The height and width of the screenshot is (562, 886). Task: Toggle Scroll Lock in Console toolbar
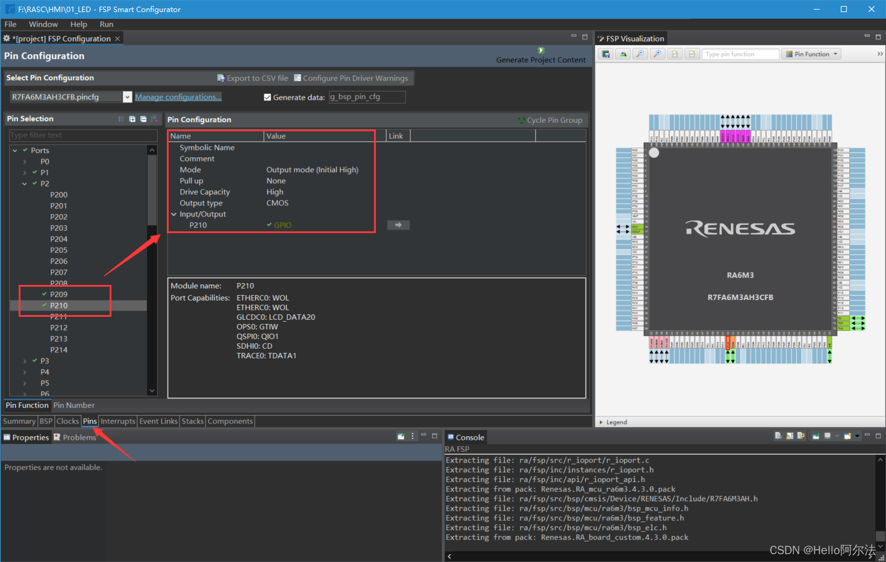790,436
